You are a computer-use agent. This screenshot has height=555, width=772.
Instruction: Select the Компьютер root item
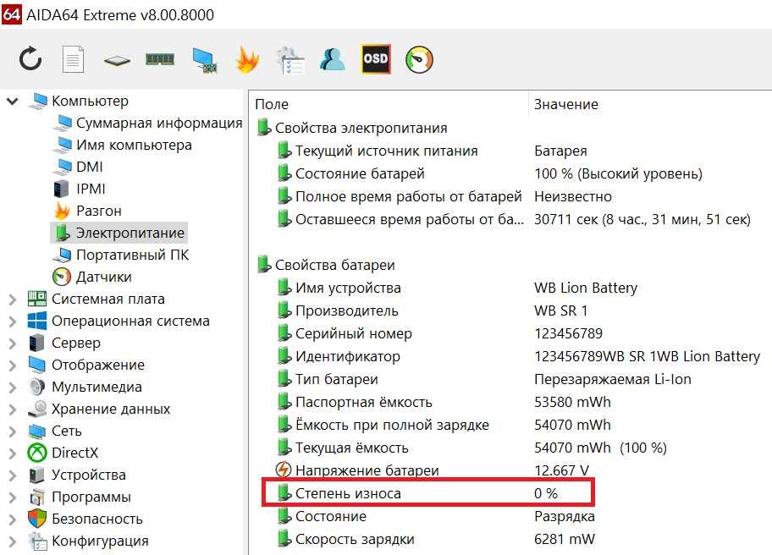pyautogui.click(x=79, y=101)
